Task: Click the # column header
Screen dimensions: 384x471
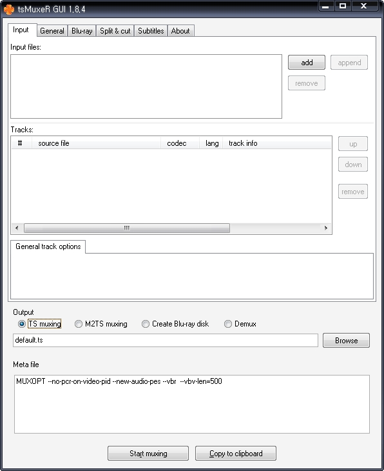Action: 21,143
